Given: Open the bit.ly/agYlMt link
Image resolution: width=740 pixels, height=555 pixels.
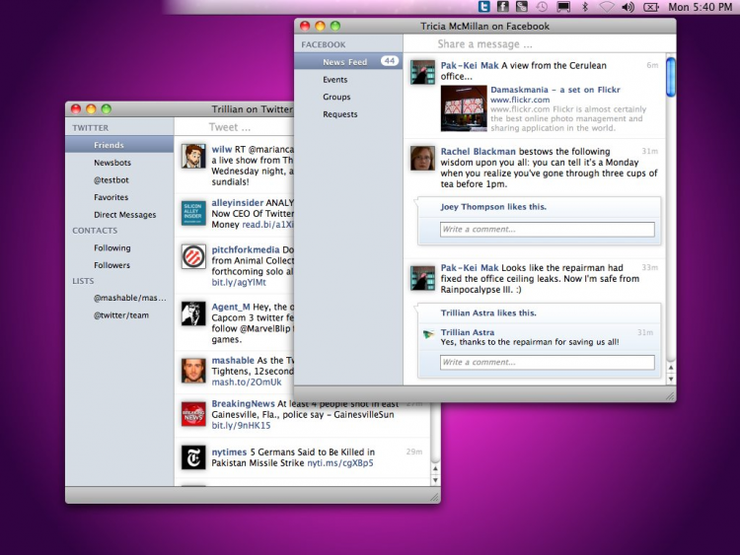Looking at the screenshot, I should click(239, 282).
